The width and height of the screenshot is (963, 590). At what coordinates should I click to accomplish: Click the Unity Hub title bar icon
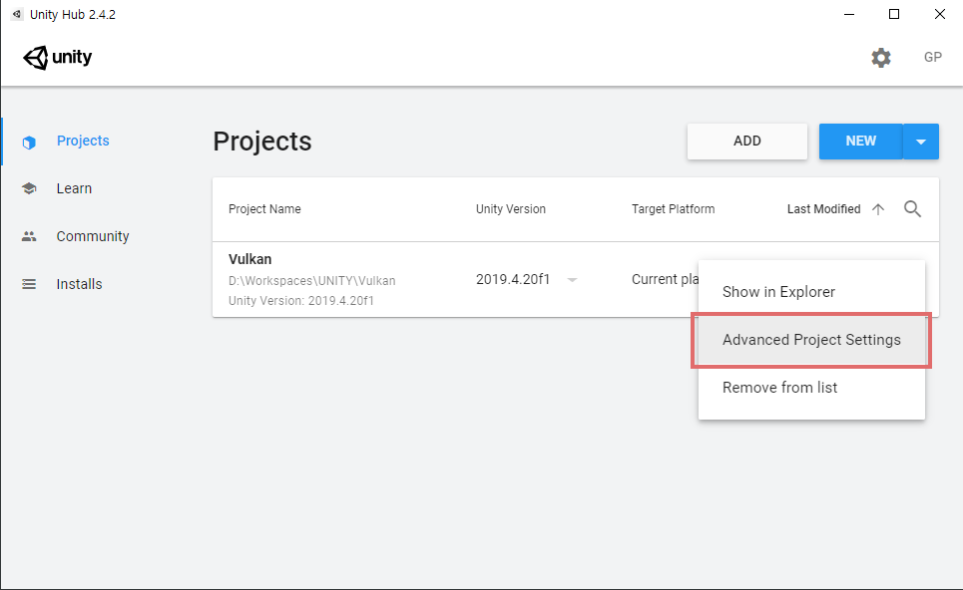(17, 14)
